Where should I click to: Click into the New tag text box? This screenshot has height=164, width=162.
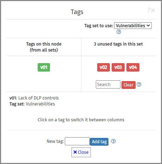pyautogui.click(x=77, y=141)
